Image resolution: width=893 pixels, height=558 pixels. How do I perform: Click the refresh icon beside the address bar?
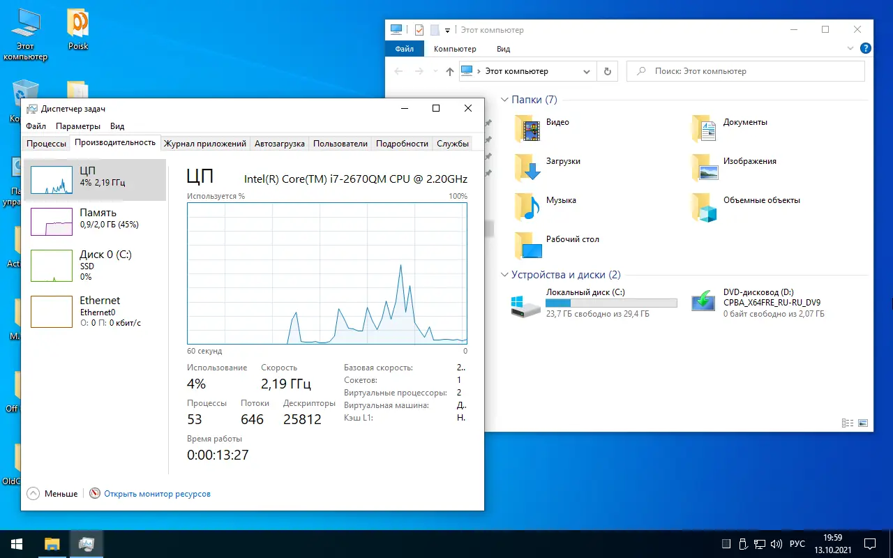pos(607,71)
